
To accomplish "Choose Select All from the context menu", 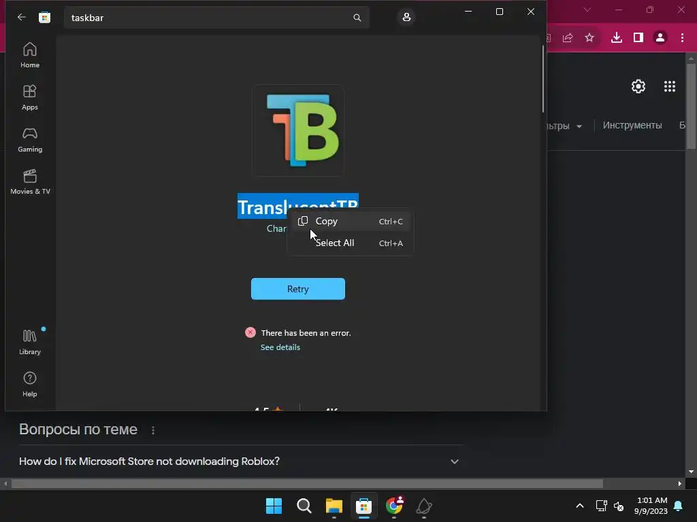I will [x=351, y=243].
